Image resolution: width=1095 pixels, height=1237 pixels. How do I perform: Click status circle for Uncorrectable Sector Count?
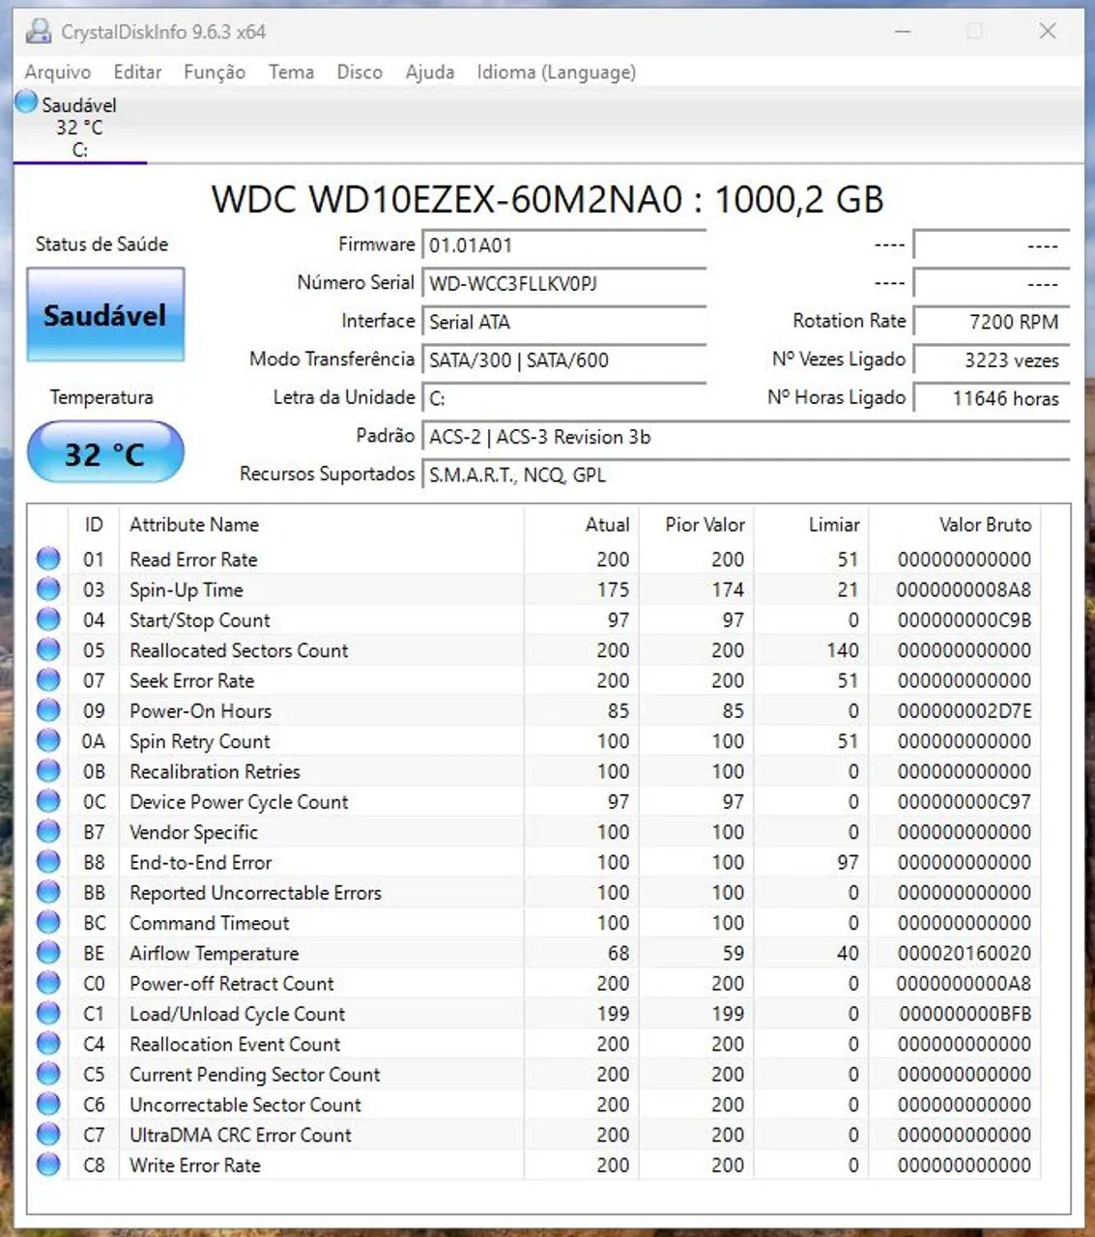48,1104
